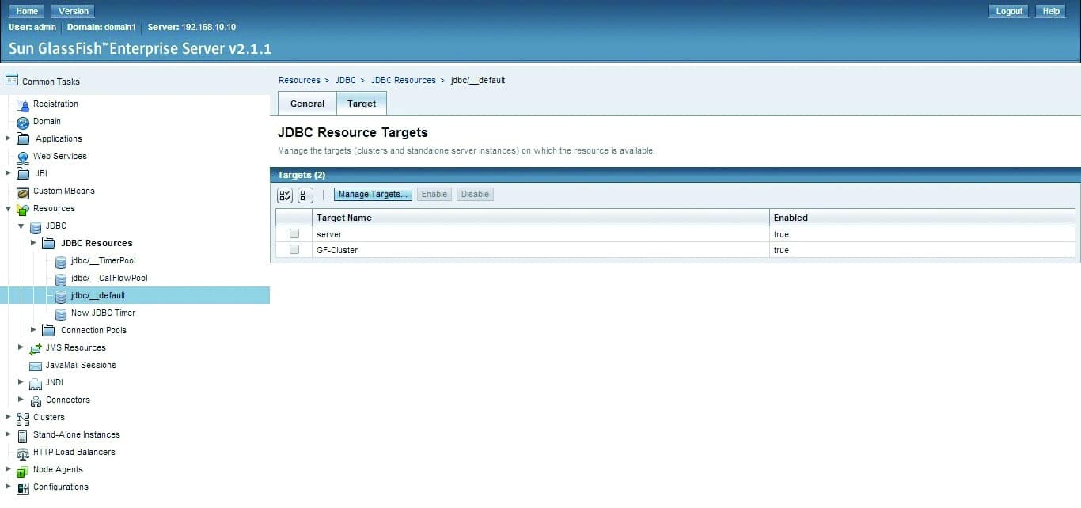Switch to the General tab

tap(306, 103)
